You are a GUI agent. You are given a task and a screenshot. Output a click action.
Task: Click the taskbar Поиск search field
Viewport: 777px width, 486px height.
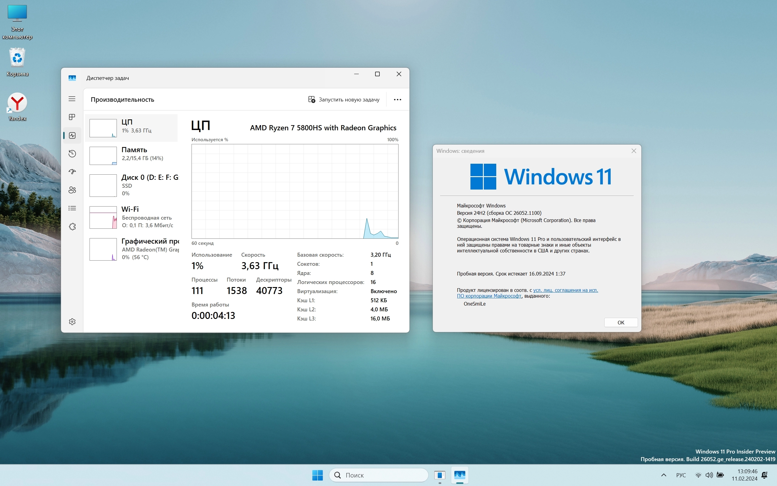coord(379,475)
